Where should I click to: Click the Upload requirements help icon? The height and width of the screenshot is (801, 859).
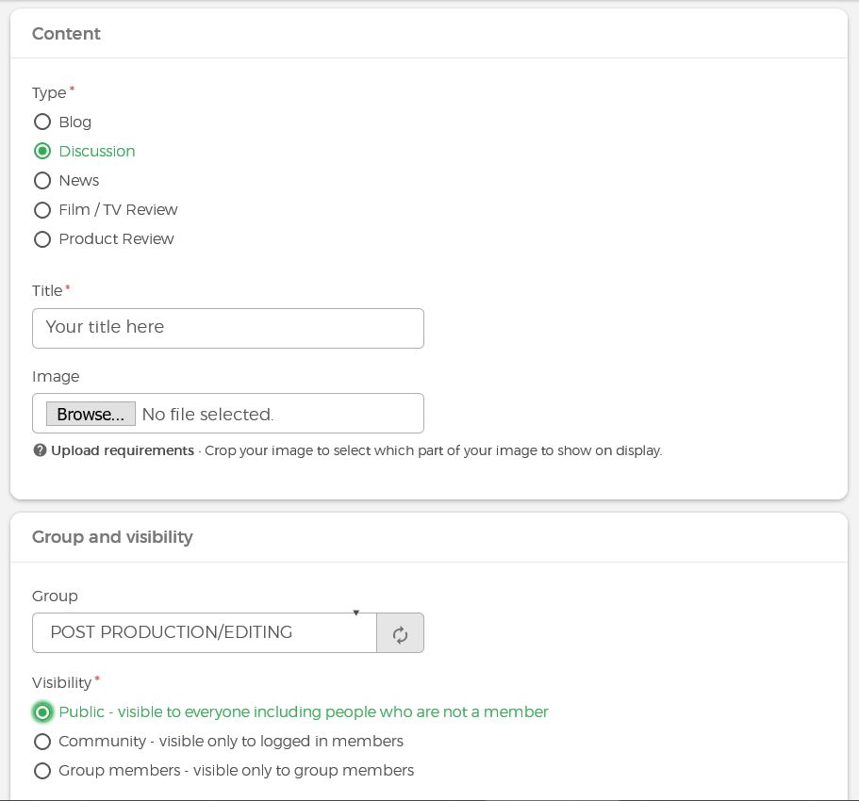[x=40, y=450]
